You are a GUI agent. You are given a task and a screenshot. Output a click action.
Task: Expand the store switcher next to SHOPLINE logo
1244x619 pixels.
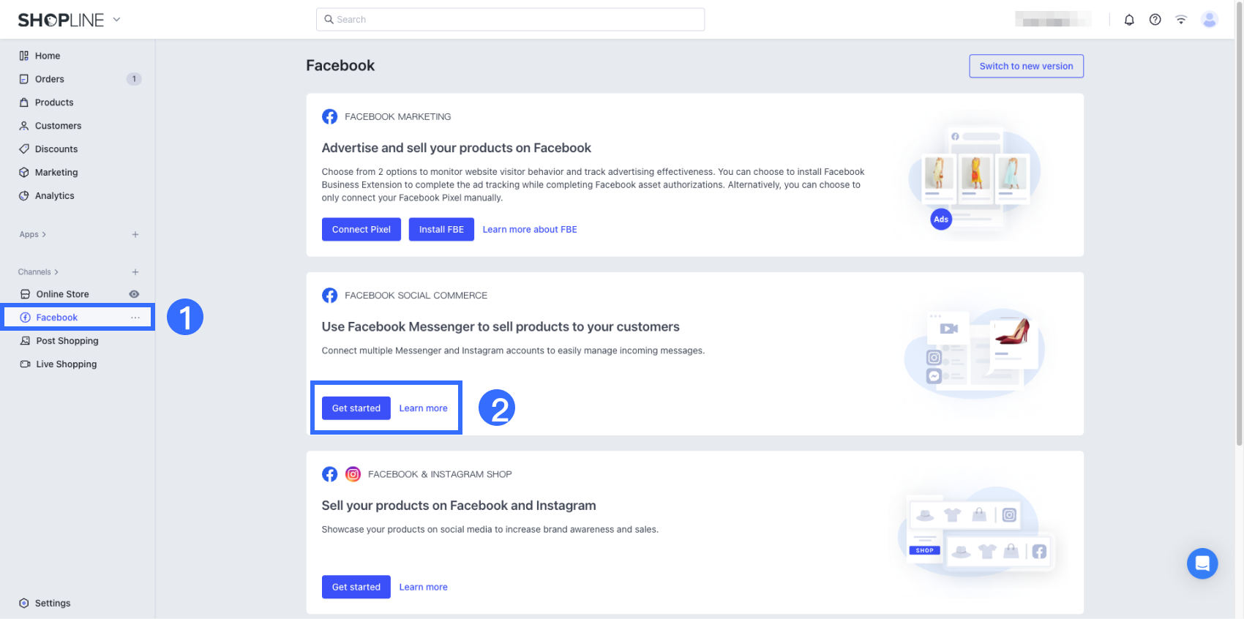[x=116, y=20]
